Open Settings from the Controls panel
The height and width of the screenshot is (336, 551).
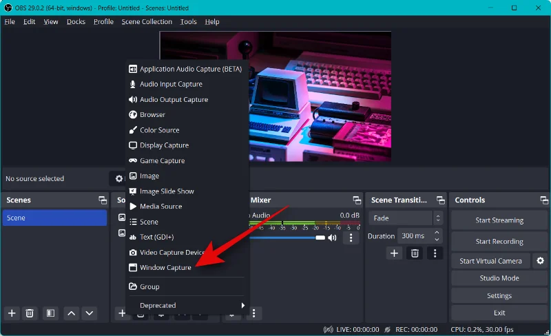point(499,296)
